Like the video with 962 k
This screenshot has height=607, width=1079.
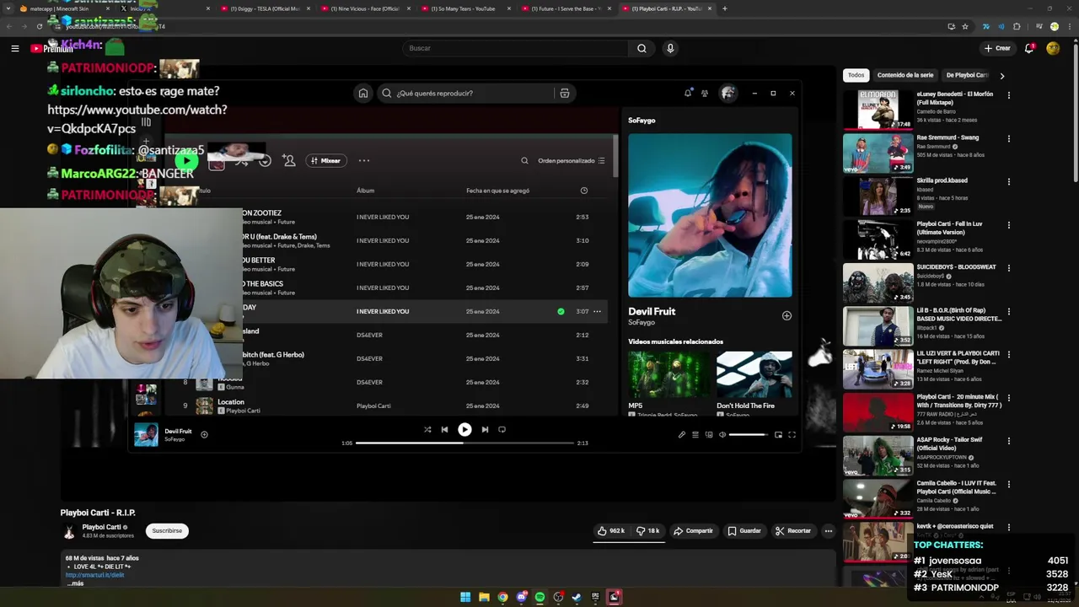pyautogui.click(x=611, y=531)
